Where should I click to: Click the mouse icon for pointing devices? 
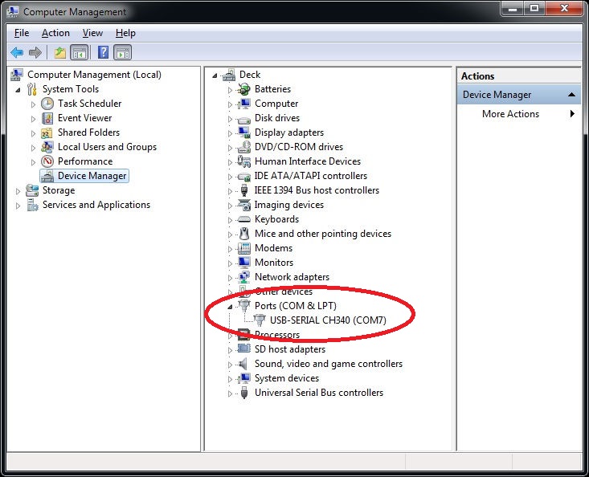pyautogui.click(x=244, y=234)
